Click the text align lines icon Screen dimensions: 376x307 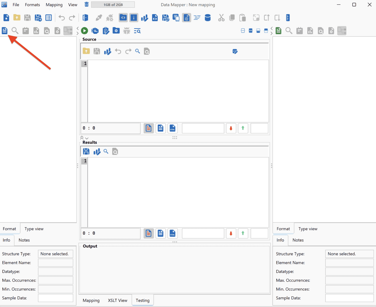pos(197,18)
